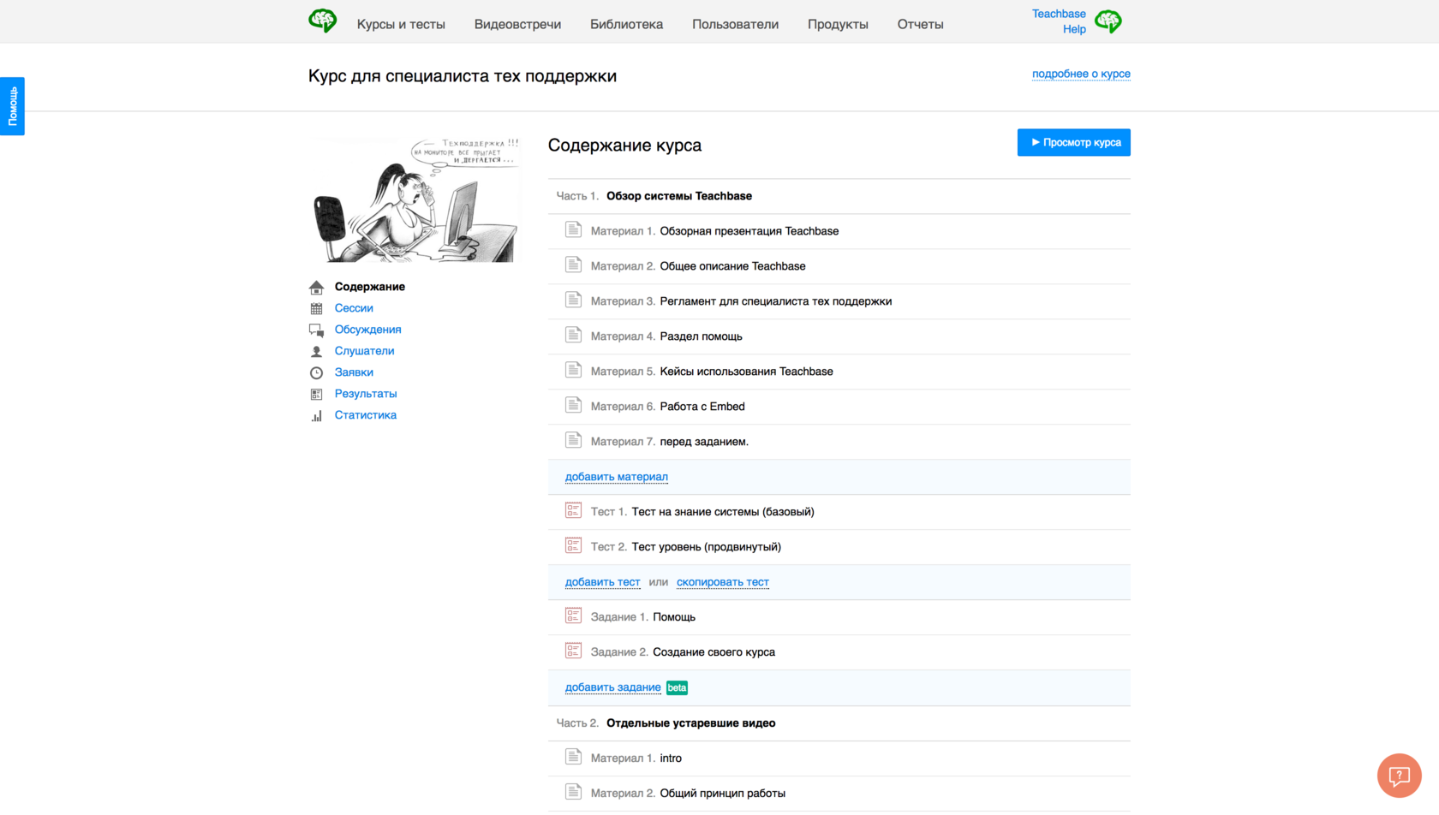Select Сессии in the sidebar
Viewport: 1439px width, 815px height.
[x=354, y=308]
